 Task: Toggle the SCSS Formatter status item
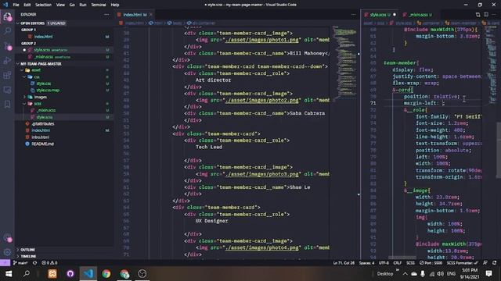(462, 263)
